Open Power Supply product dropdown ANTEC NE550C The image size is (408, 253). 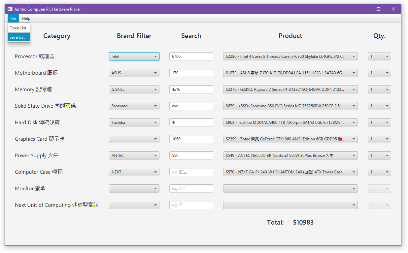point(290,156)
